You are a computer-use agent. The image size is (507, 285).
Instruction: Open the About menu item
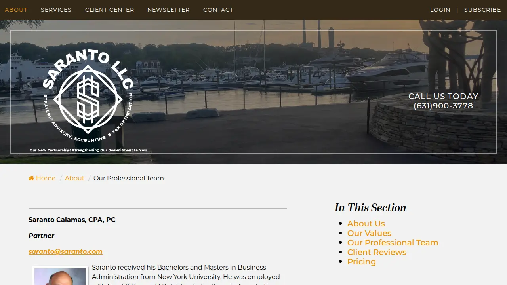point(16,10)
